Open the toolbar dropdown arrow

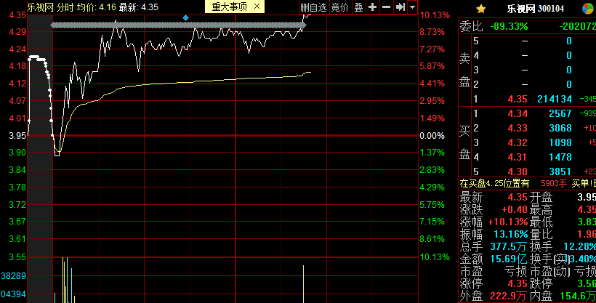click(x=413, y=7)
